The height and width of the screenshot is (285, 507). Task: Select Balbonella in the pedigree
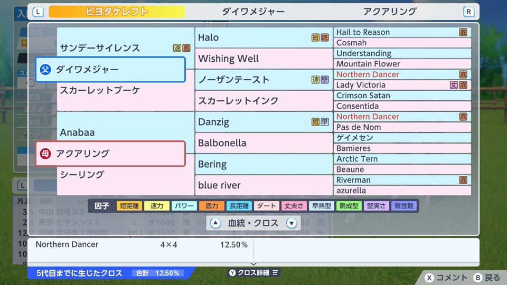[x=264, y=143]
